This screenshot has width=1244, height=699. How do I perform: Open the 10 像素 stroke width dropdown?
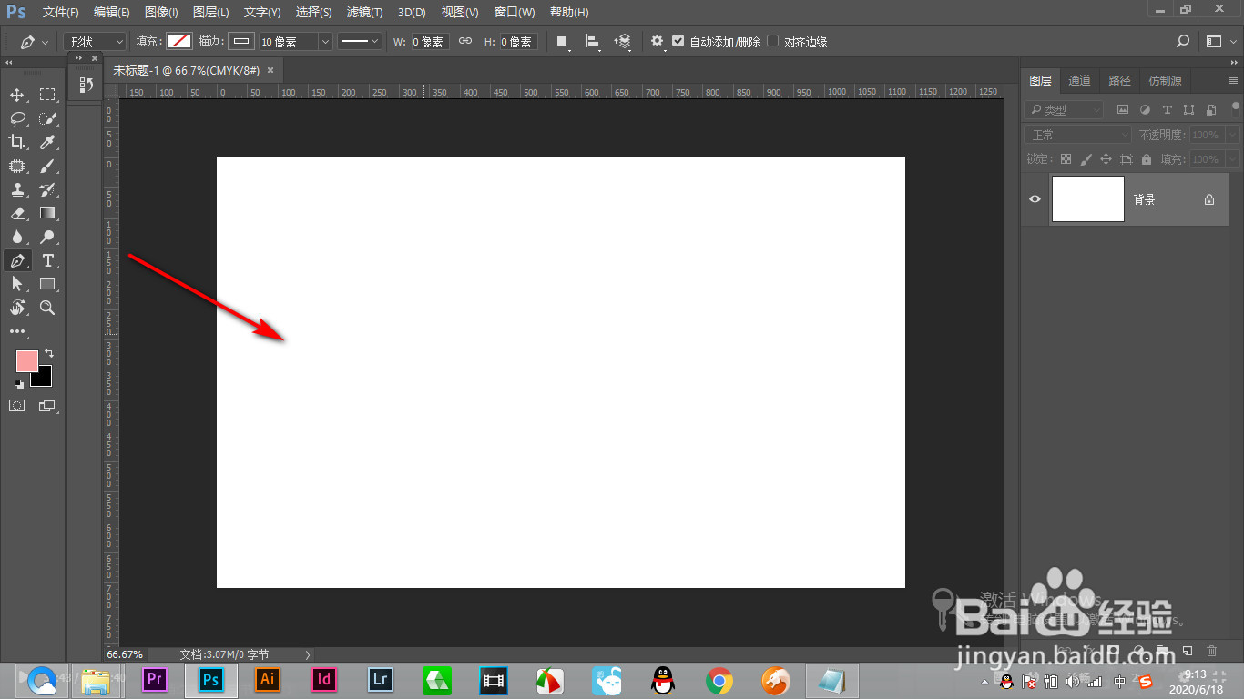(x=296, y=42)
